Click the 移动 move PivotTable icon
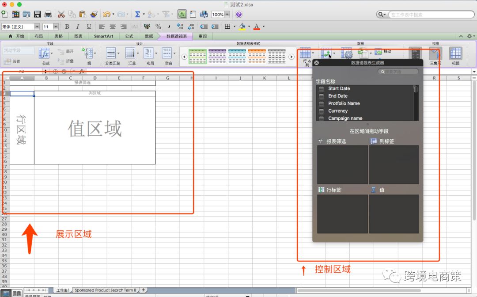 382,52
